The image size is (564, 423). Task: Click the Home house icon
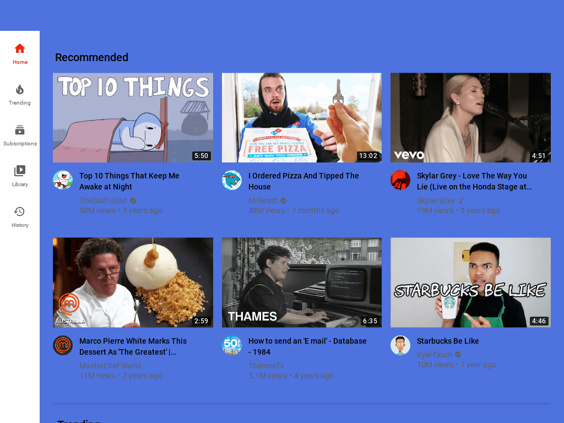click(20, 48)
